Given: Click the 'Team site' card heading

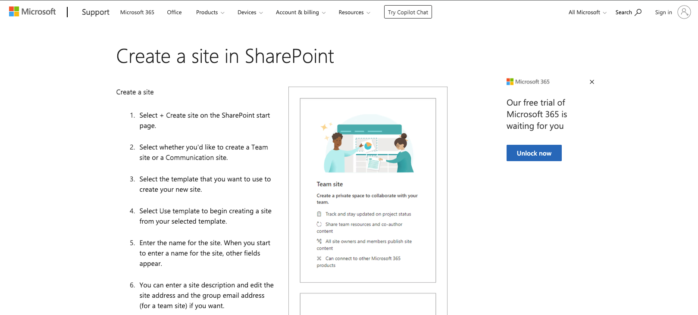Looking at the screenshot, I should [x=330, y=184].
